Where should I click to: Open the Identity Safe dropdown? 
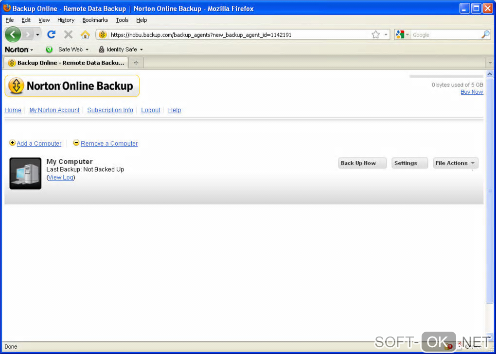pos(124,50)
